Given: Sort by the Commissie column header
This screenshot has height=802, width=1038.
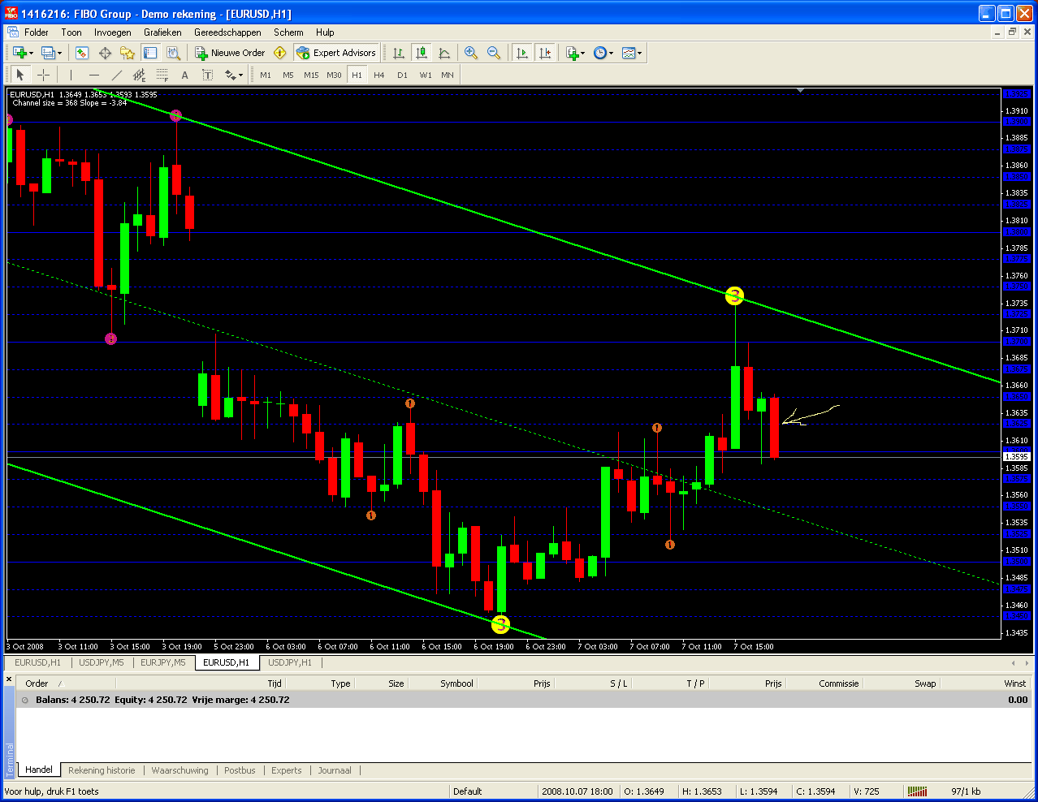Looking at the screenshot, I should click(838, 683).
